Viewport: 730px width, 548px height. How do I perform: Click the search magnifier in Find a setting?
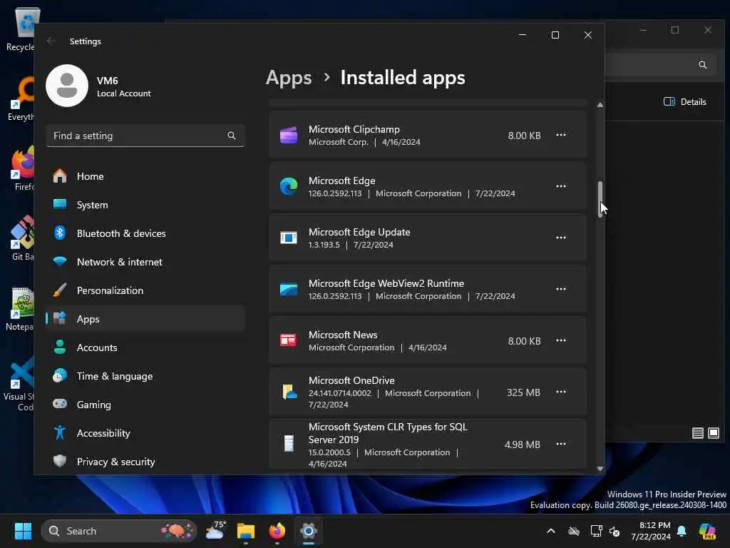(232, 136)
